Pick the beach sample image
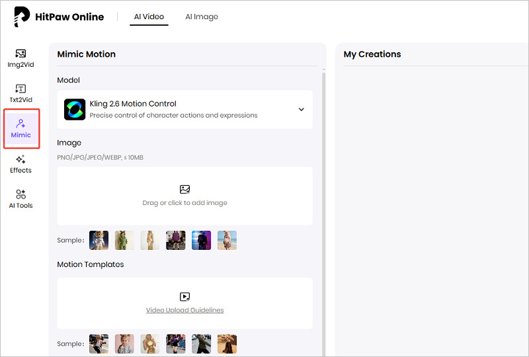 (x=227, y=240)
